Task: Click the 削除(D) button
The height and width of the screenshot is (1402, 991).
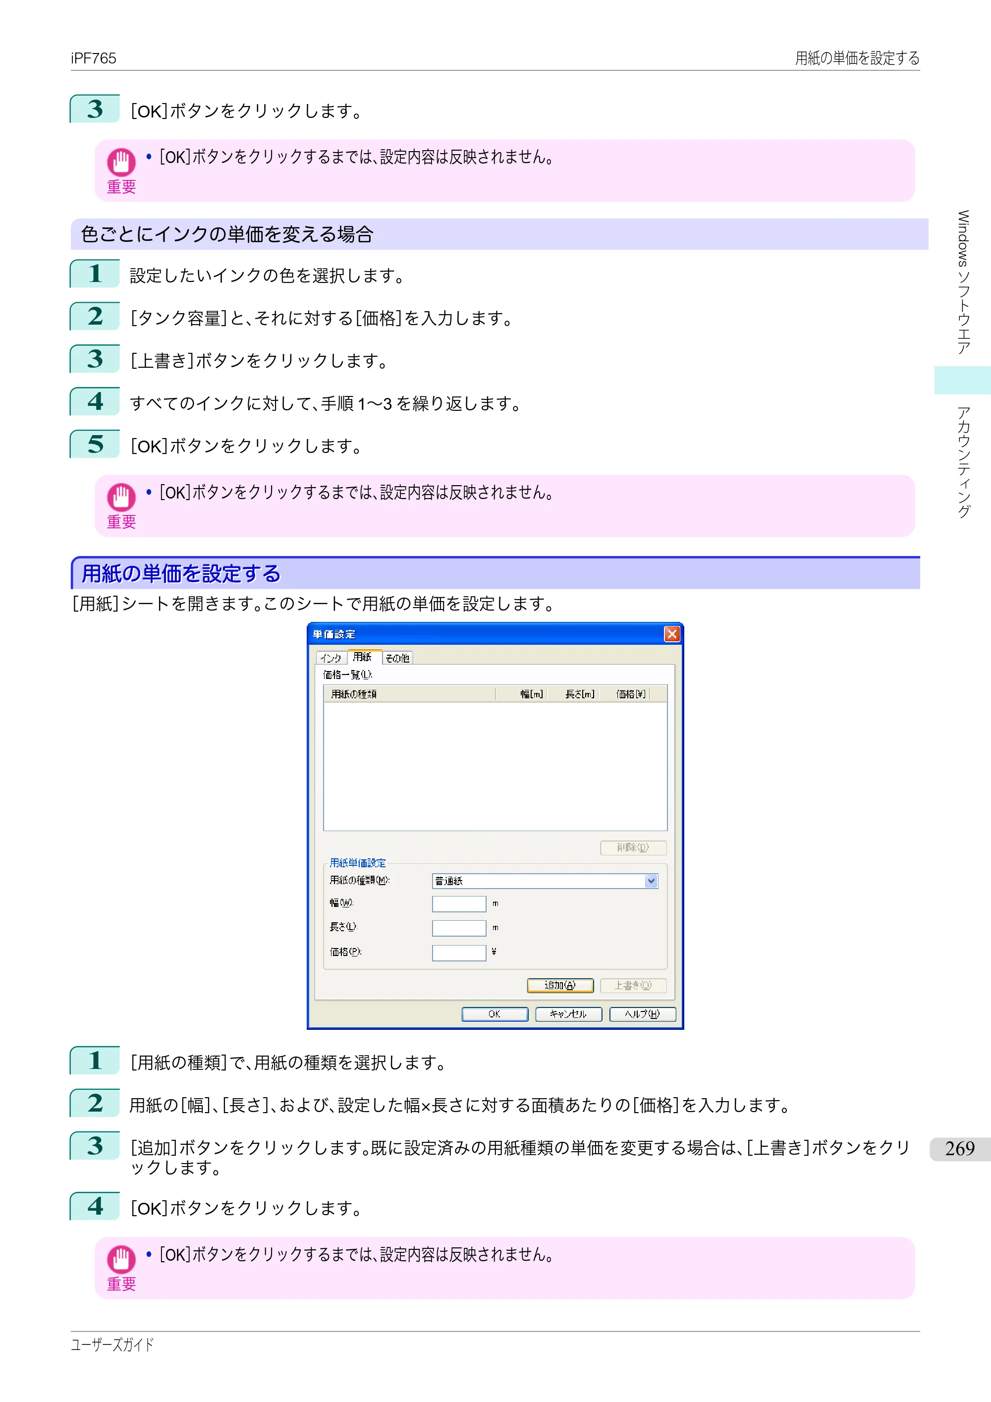Action: tap(633, 847)
